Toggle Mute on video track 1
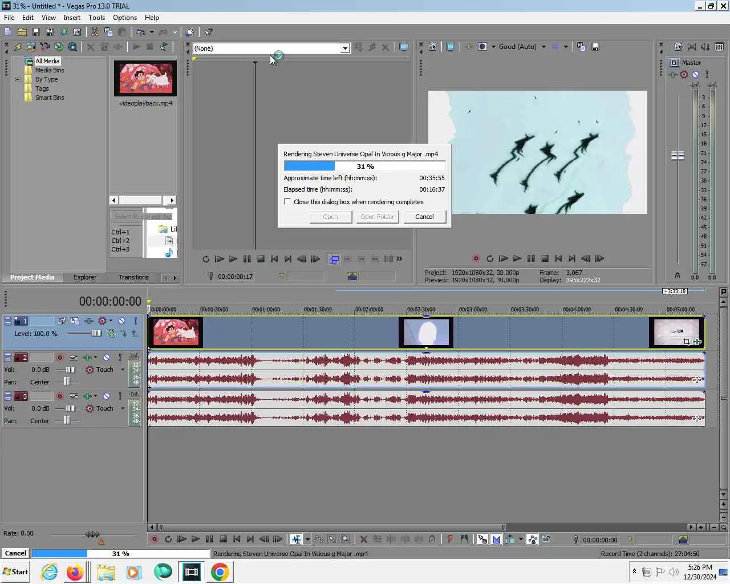 tap(121, 321)
